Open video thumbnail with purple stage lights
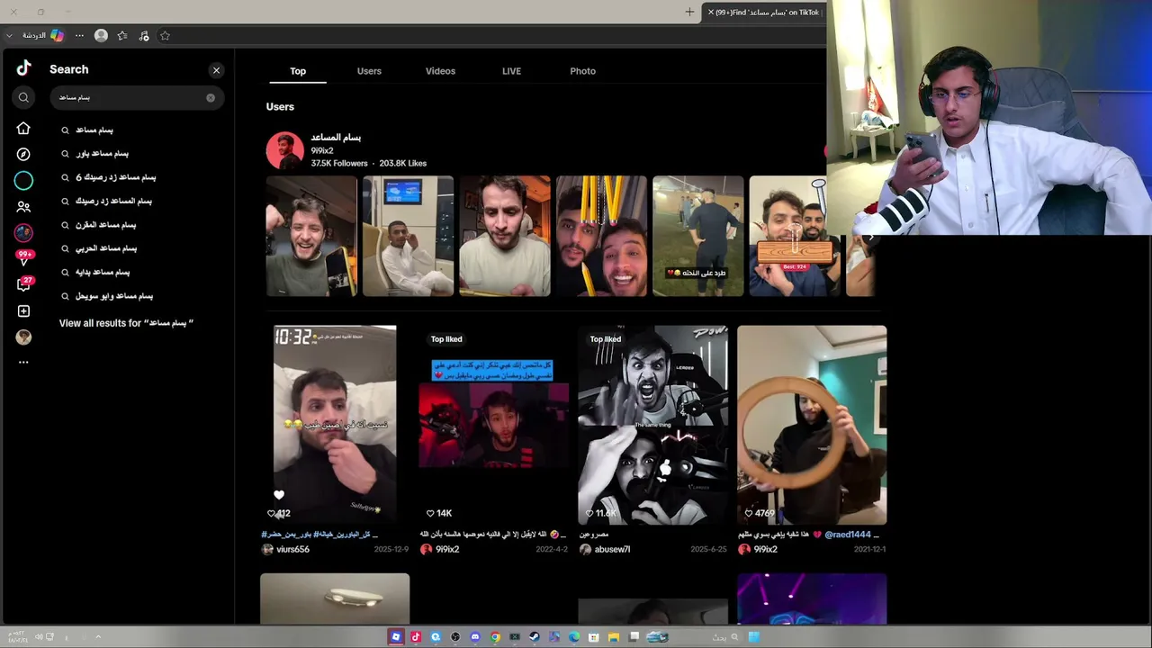Image resolution: width=1152 pixels, height=648 pixels. (812, 598)
